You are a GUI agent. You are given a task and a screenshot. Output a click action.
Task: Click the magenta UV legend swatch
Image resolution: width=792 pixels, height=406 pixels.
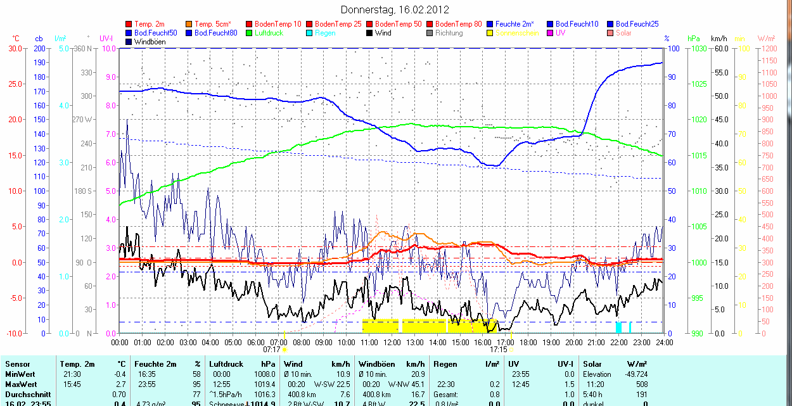point(550,33)
